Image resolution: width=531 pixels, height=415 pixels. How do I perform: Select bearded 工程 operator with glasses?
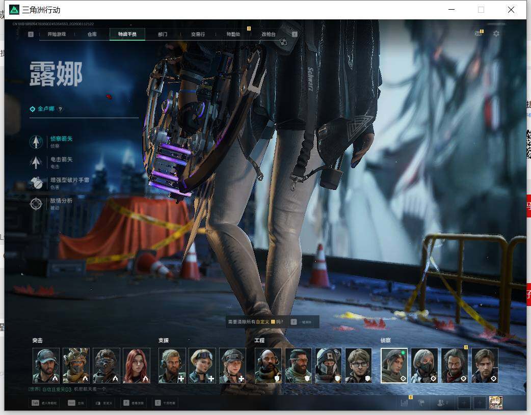coord(298,366)
